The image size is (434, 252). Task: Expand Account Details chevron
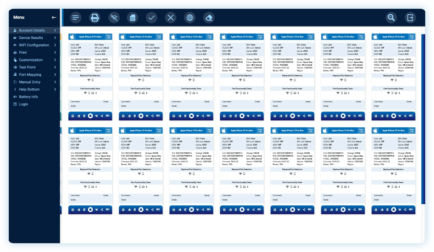click(55, 30)
